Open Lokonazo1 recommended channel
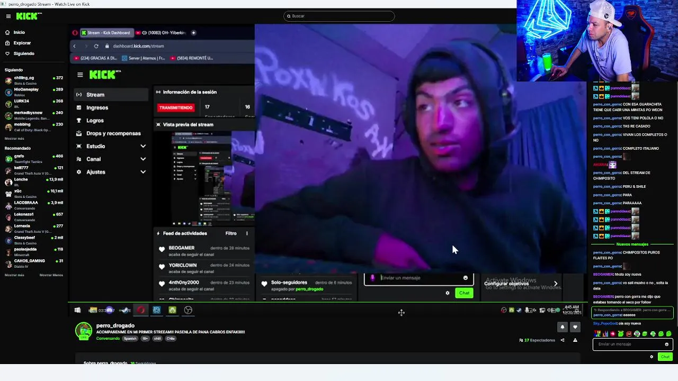The width and height of the screenshot is (678, 381). pos(34,216)
